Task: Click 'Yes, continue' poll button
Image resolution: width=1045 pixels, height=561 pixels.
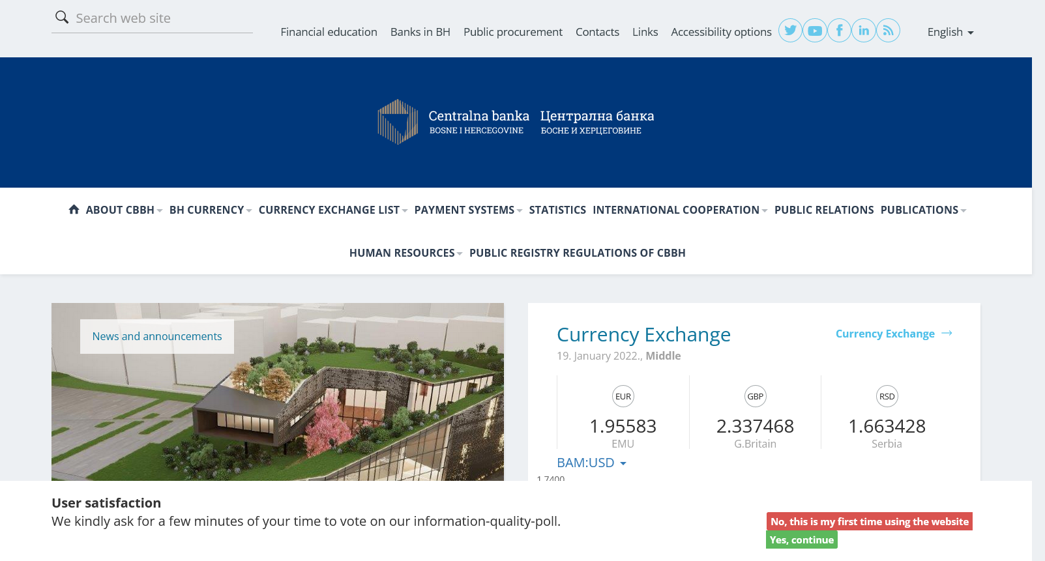Action: pyautogui.click(x=801, y=539)
